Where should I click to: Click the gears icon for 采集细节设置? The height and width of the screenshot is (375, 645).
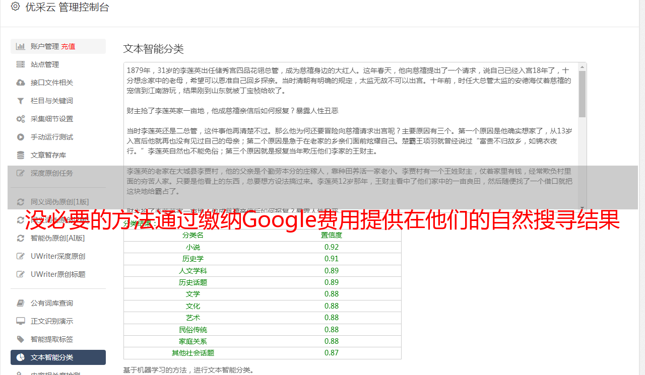coord(21,119)
